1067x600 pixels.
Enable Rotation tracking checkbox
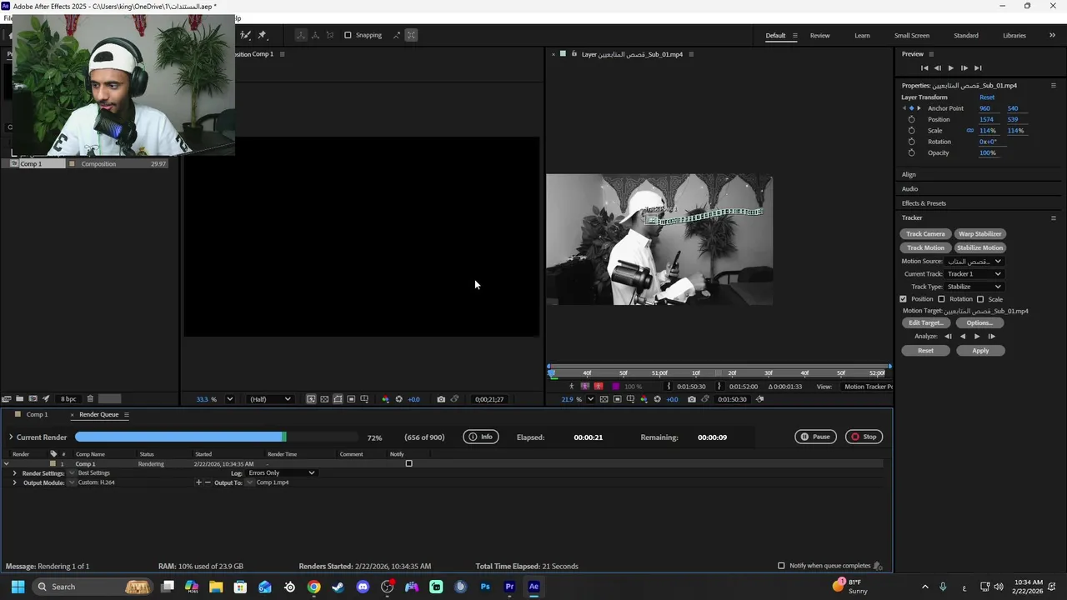(x=941, y=299)
